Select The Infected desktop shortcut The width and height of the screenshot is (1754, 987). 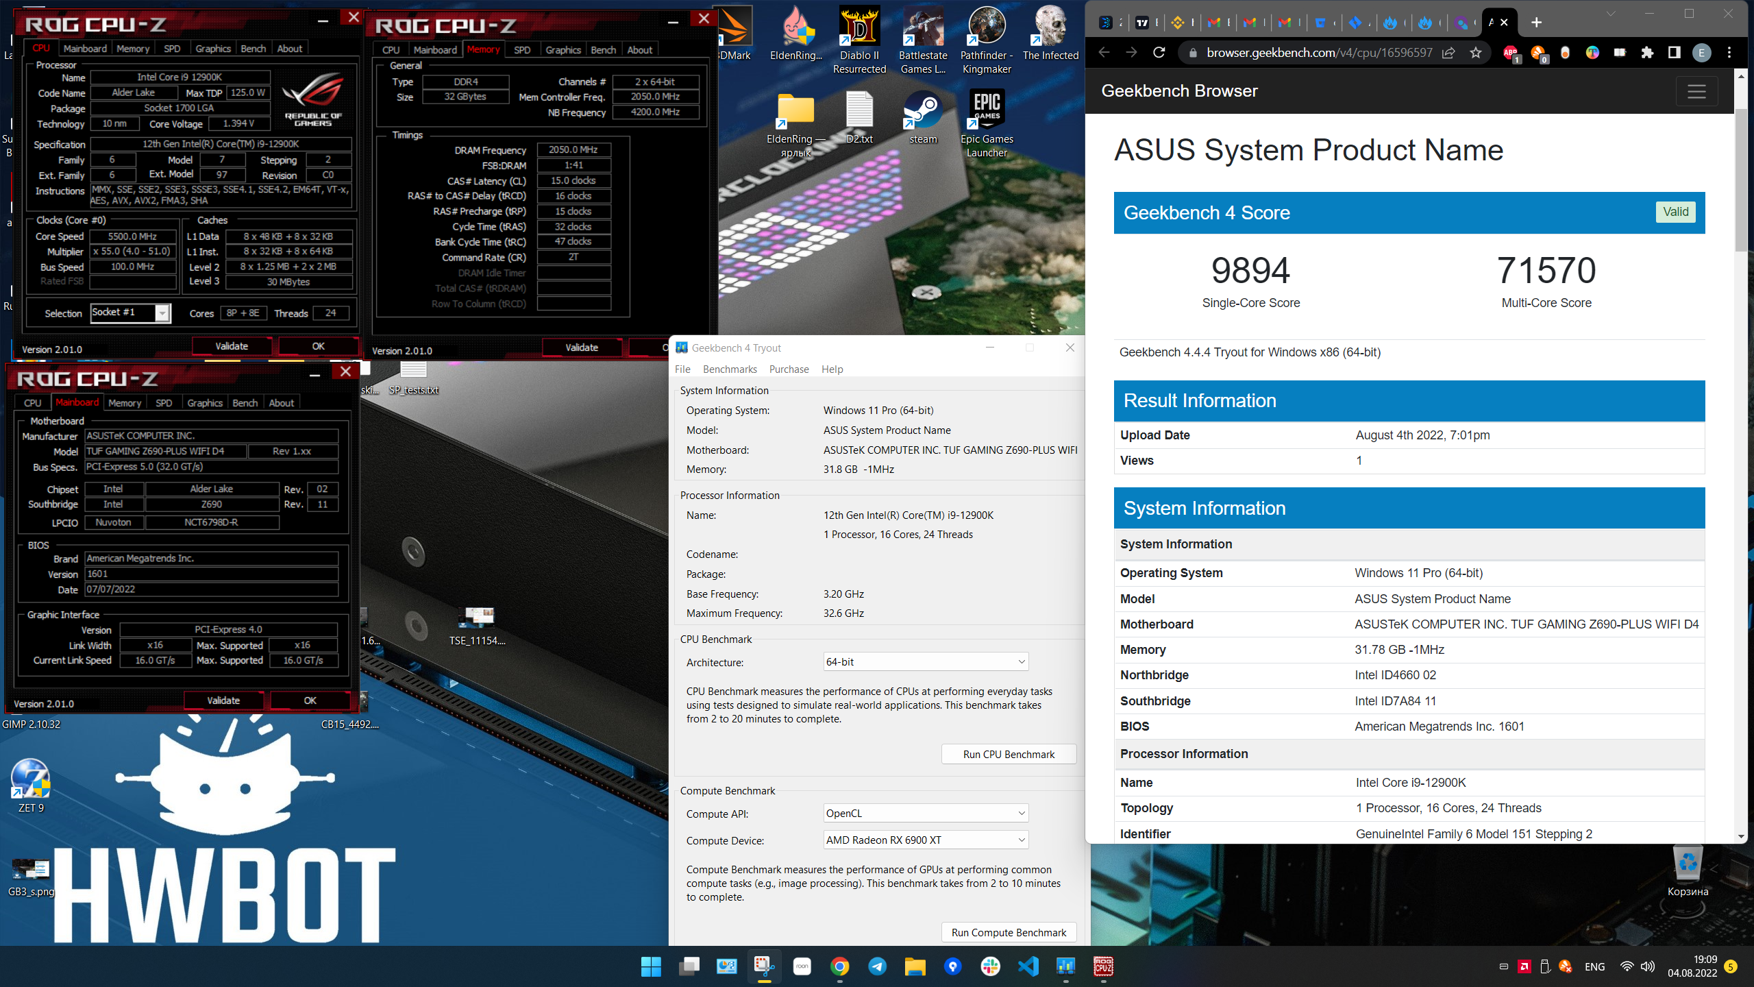pyautogui.click(x=1050, y=33)
